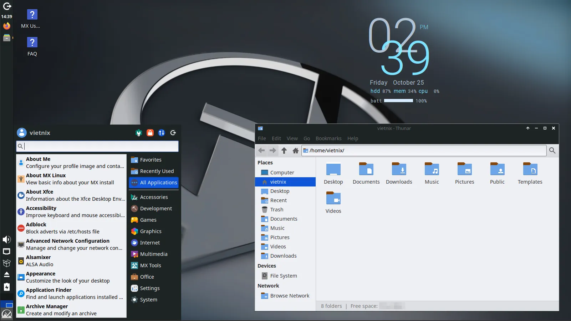Launch Alsamixer ALSA Audio
The width and height of the screenshot is (571, 321).
pos(71,261)
